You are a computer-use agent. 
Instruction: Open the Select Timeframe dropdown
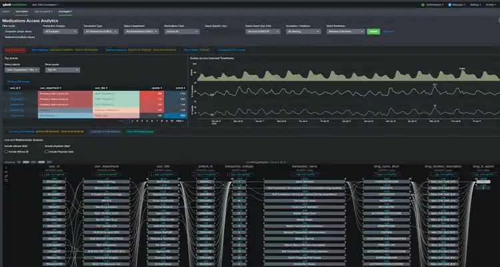344,31
